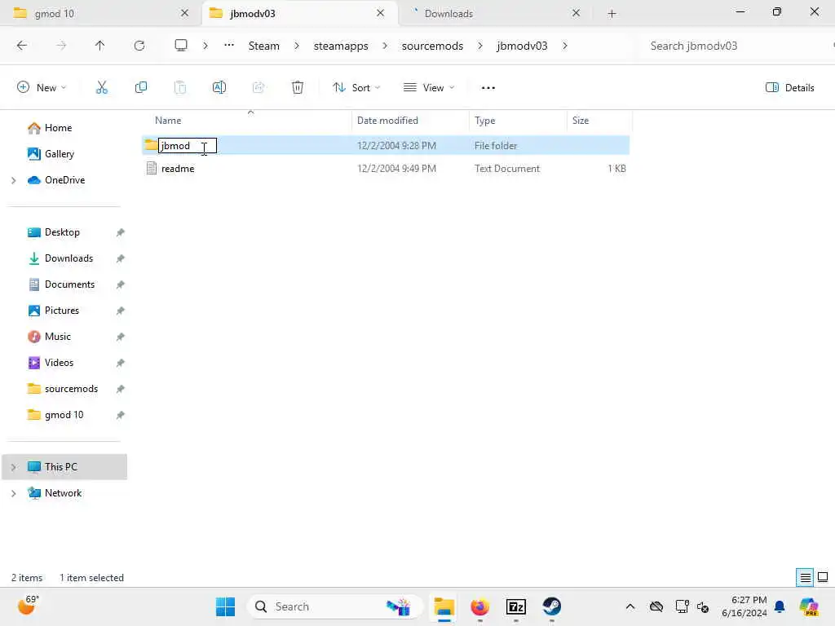Navigate to Steam in the breadcrumb
Image resolution: width=835 pixels, height=626 pixels.
coord(263,46)
